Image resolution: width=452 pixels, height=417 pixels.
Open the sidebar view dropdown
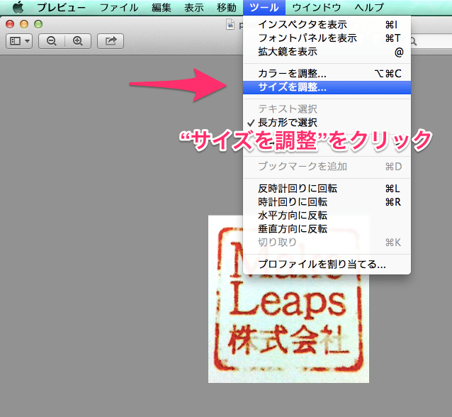tap(19, 41)
